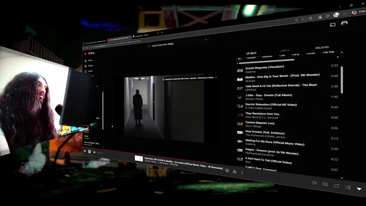Screen dimensions: 366x206
Task: Select the All filter chip
Action: pos(239,59)
